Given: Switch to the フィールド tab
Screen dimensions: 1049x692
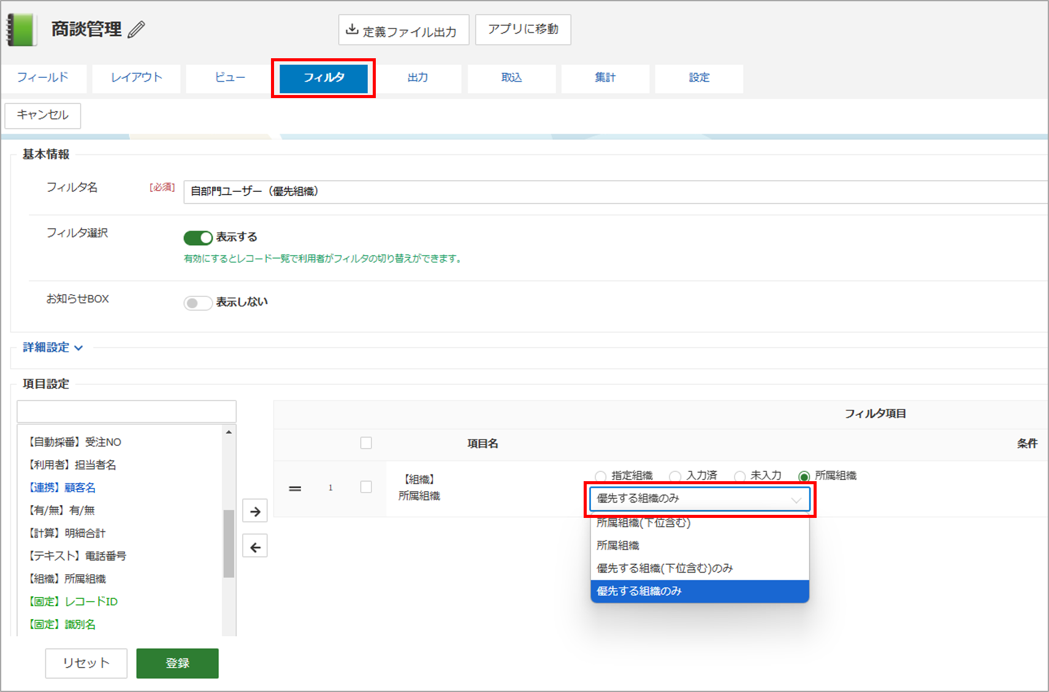Looking at the screenshot, I should tap(43, 78).
